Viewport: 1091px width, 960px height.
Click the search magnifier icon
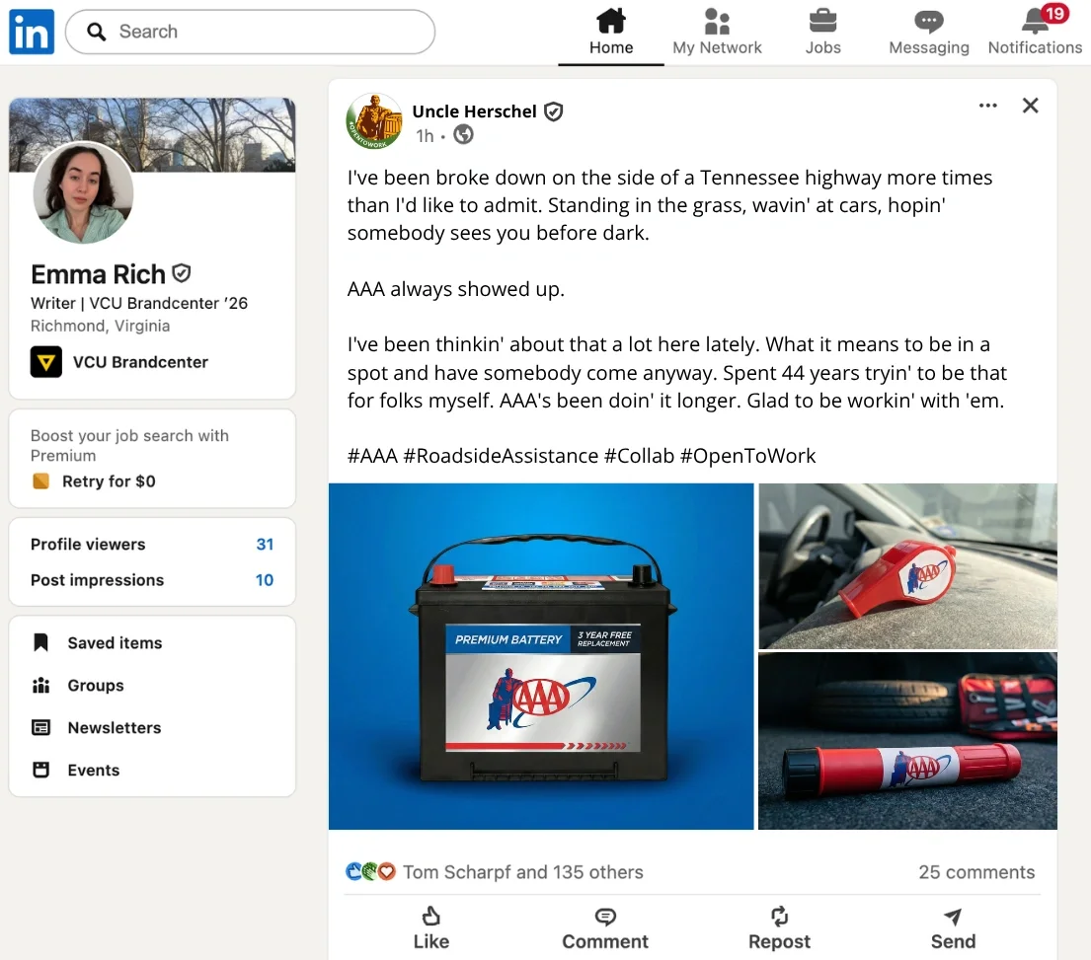(x=96, y=32)
